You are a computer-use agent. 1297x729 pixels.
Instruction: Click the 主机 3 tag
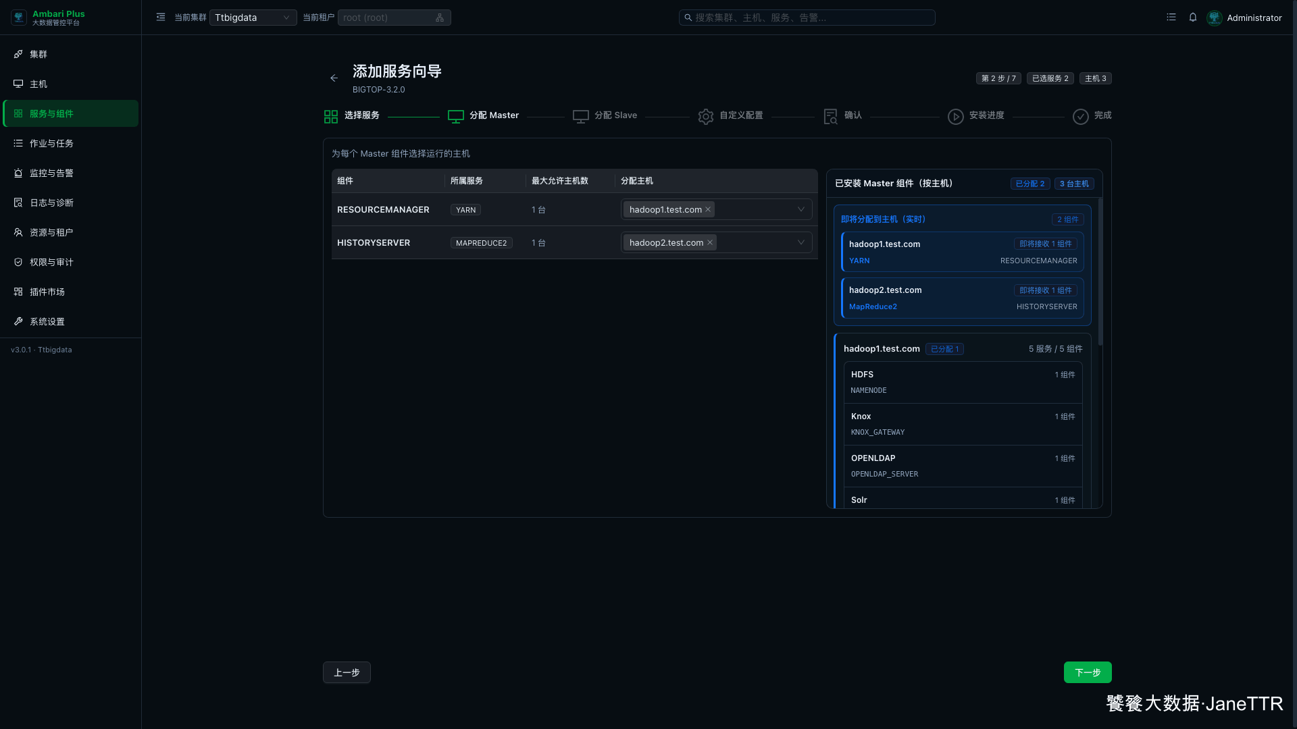pyautogui.click(x=1096, y=78)
